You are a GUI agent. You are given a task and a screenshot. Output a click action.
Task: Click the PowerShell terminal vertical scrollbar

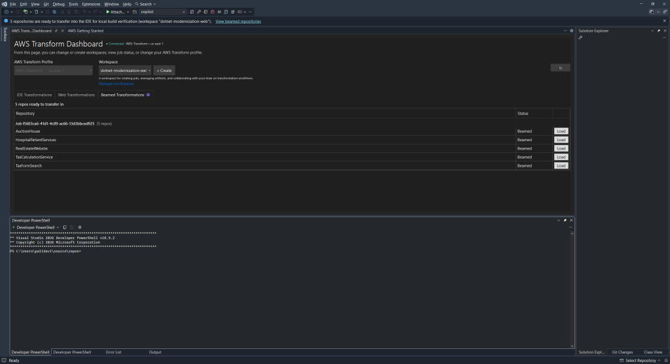(572, 290)
